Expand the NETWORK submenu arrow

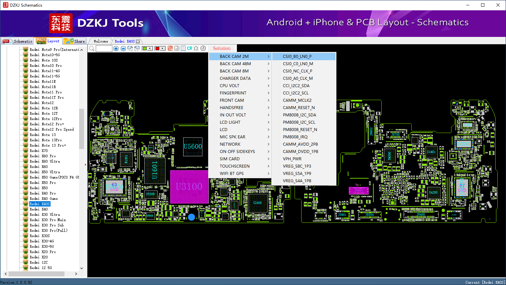tap(268, 144)
